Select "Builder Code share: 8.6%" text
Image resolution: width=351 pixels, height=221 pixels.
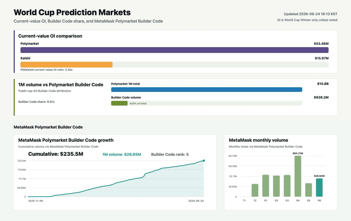[36, 102]
